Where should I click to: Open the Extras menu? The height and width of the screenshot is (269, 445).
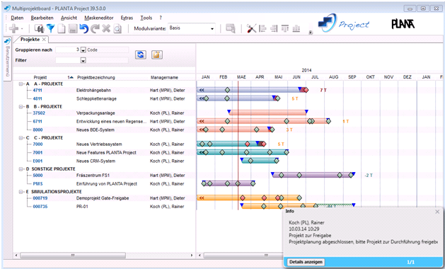(x=127, y=18)
